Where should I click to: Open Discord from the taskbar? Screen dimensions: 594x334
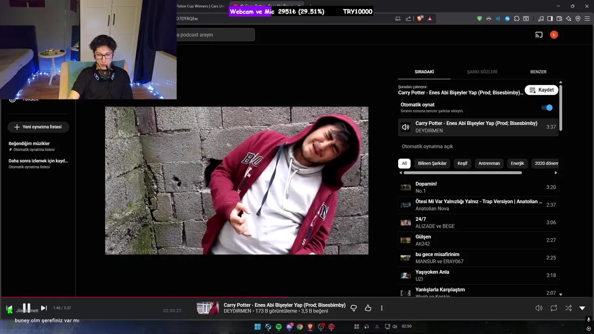[x=290, y=327]
